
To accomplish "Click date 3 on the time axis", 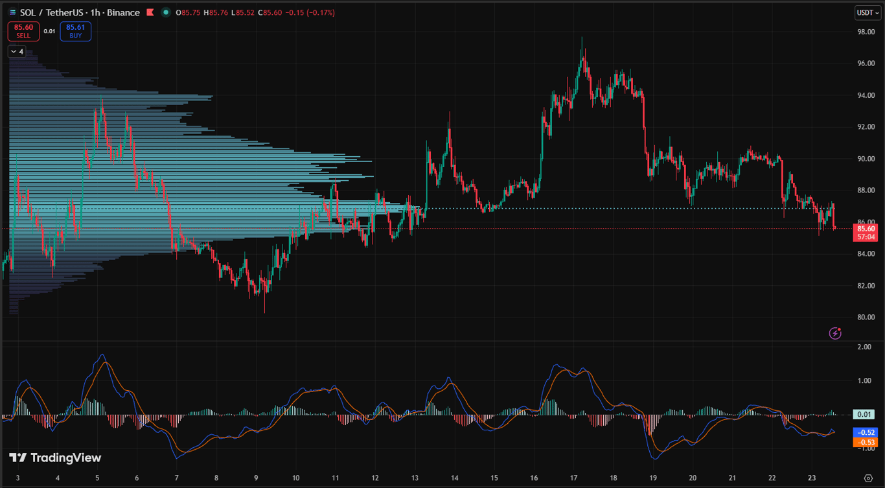I will [17, 478].
